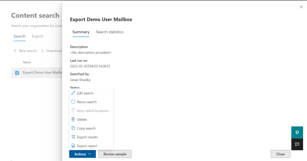Image resolution: width=307 pixels, height=161 pixels.
Task: Select the Summary tab
Action: tap(81, 32)
